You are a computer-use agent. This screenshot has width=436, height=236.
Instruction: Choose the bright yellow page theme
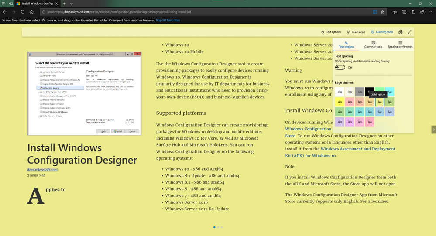(x=340, y=102)
